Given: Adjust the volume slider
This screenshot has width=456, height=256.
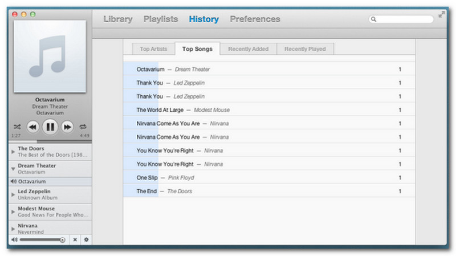Looking at the screenshot, I should [x=42, y=240].
